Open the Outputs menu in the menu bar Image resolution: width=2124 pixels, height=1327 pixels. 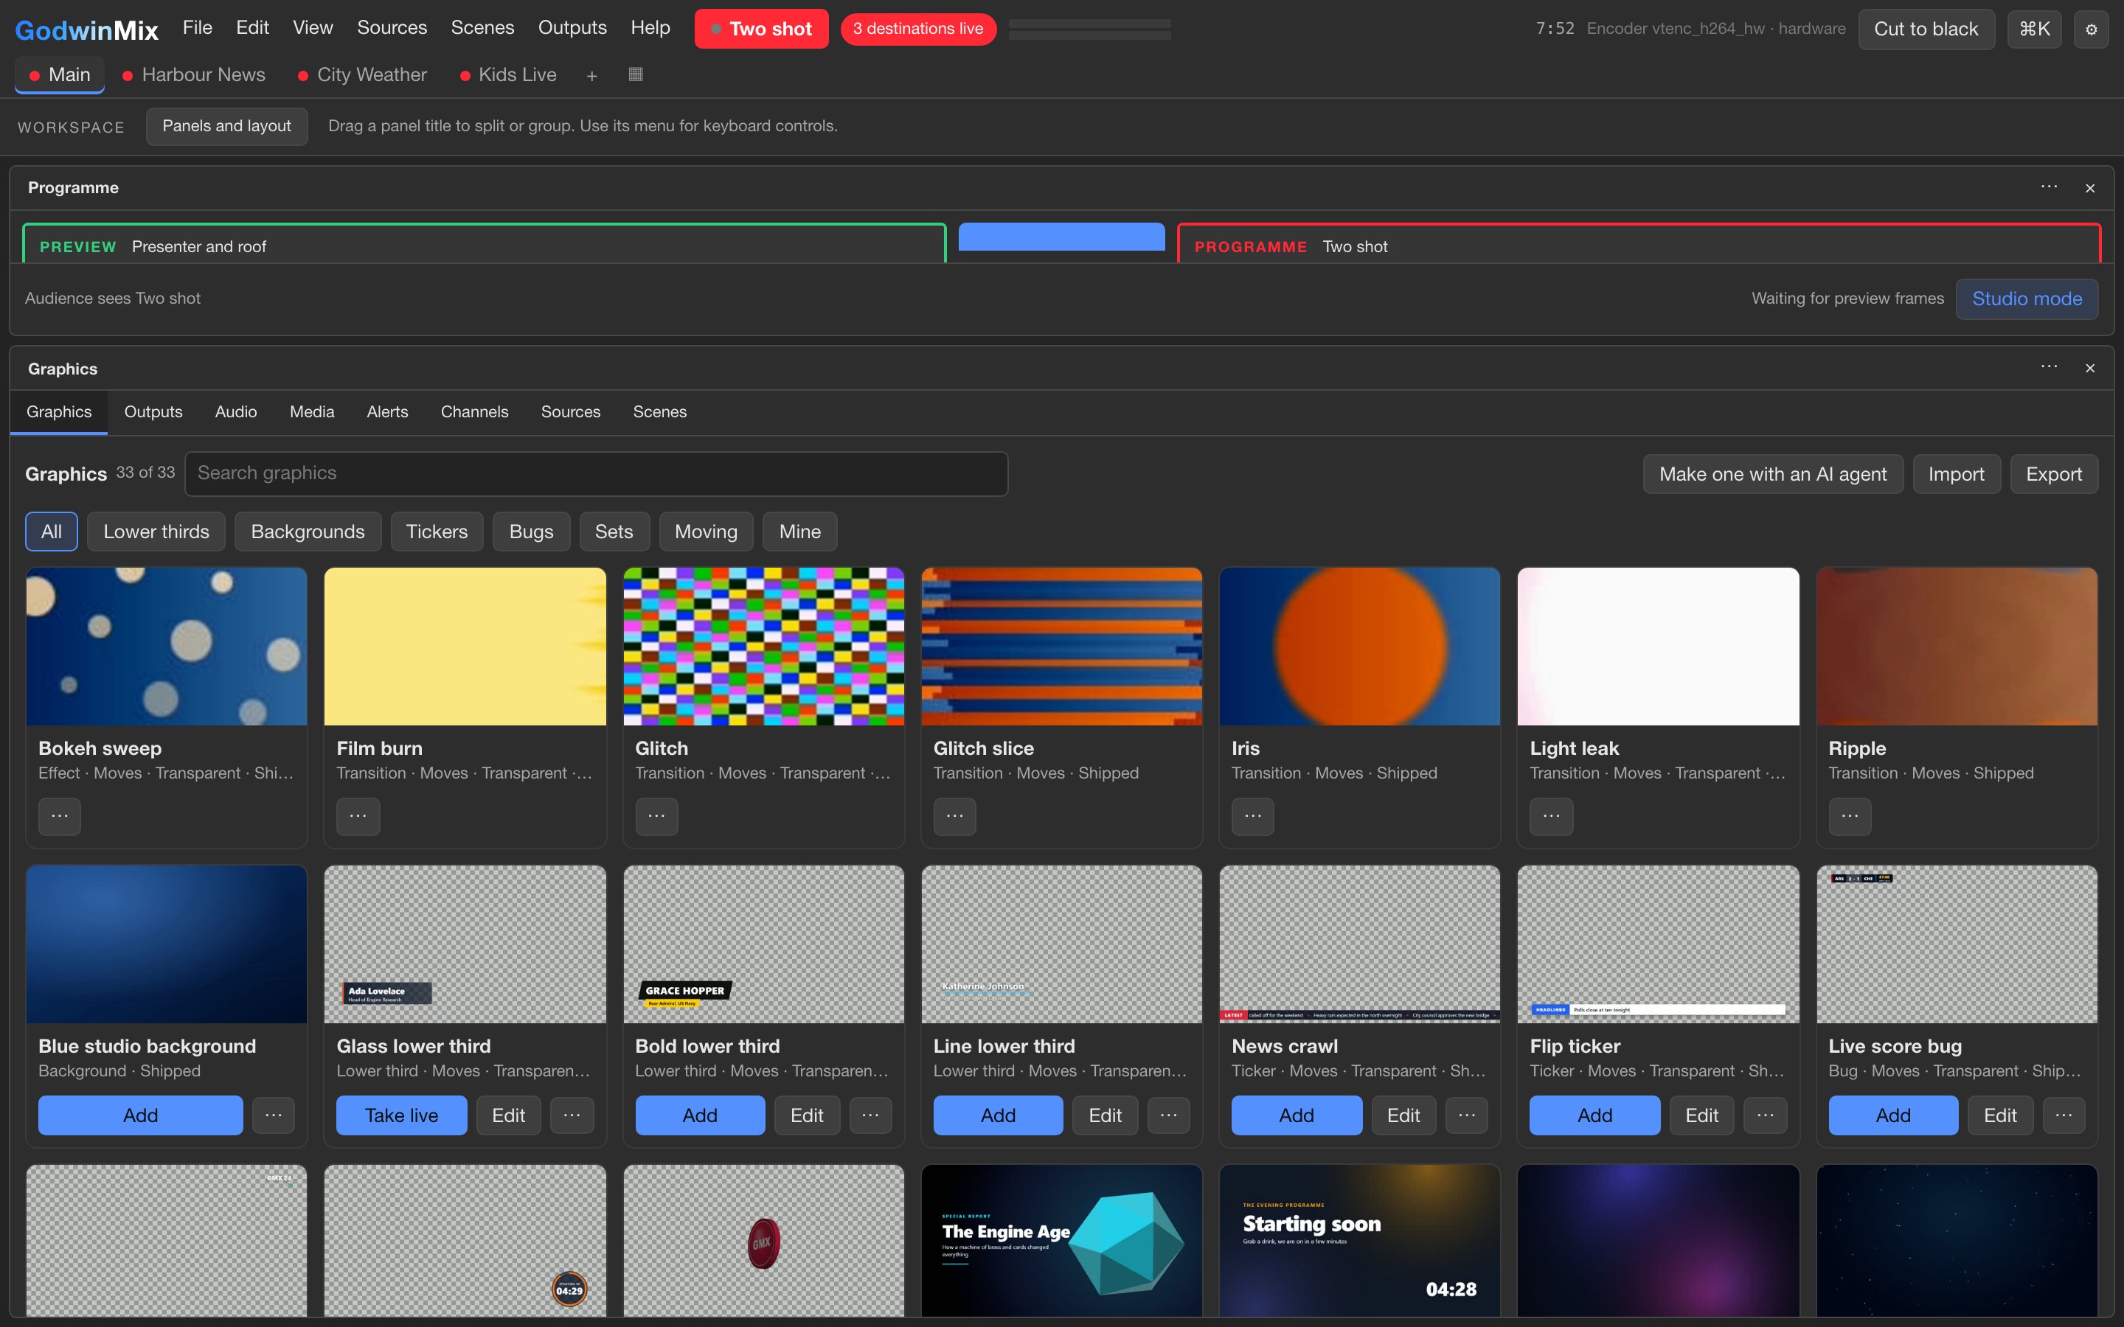(x=572, y=28)
